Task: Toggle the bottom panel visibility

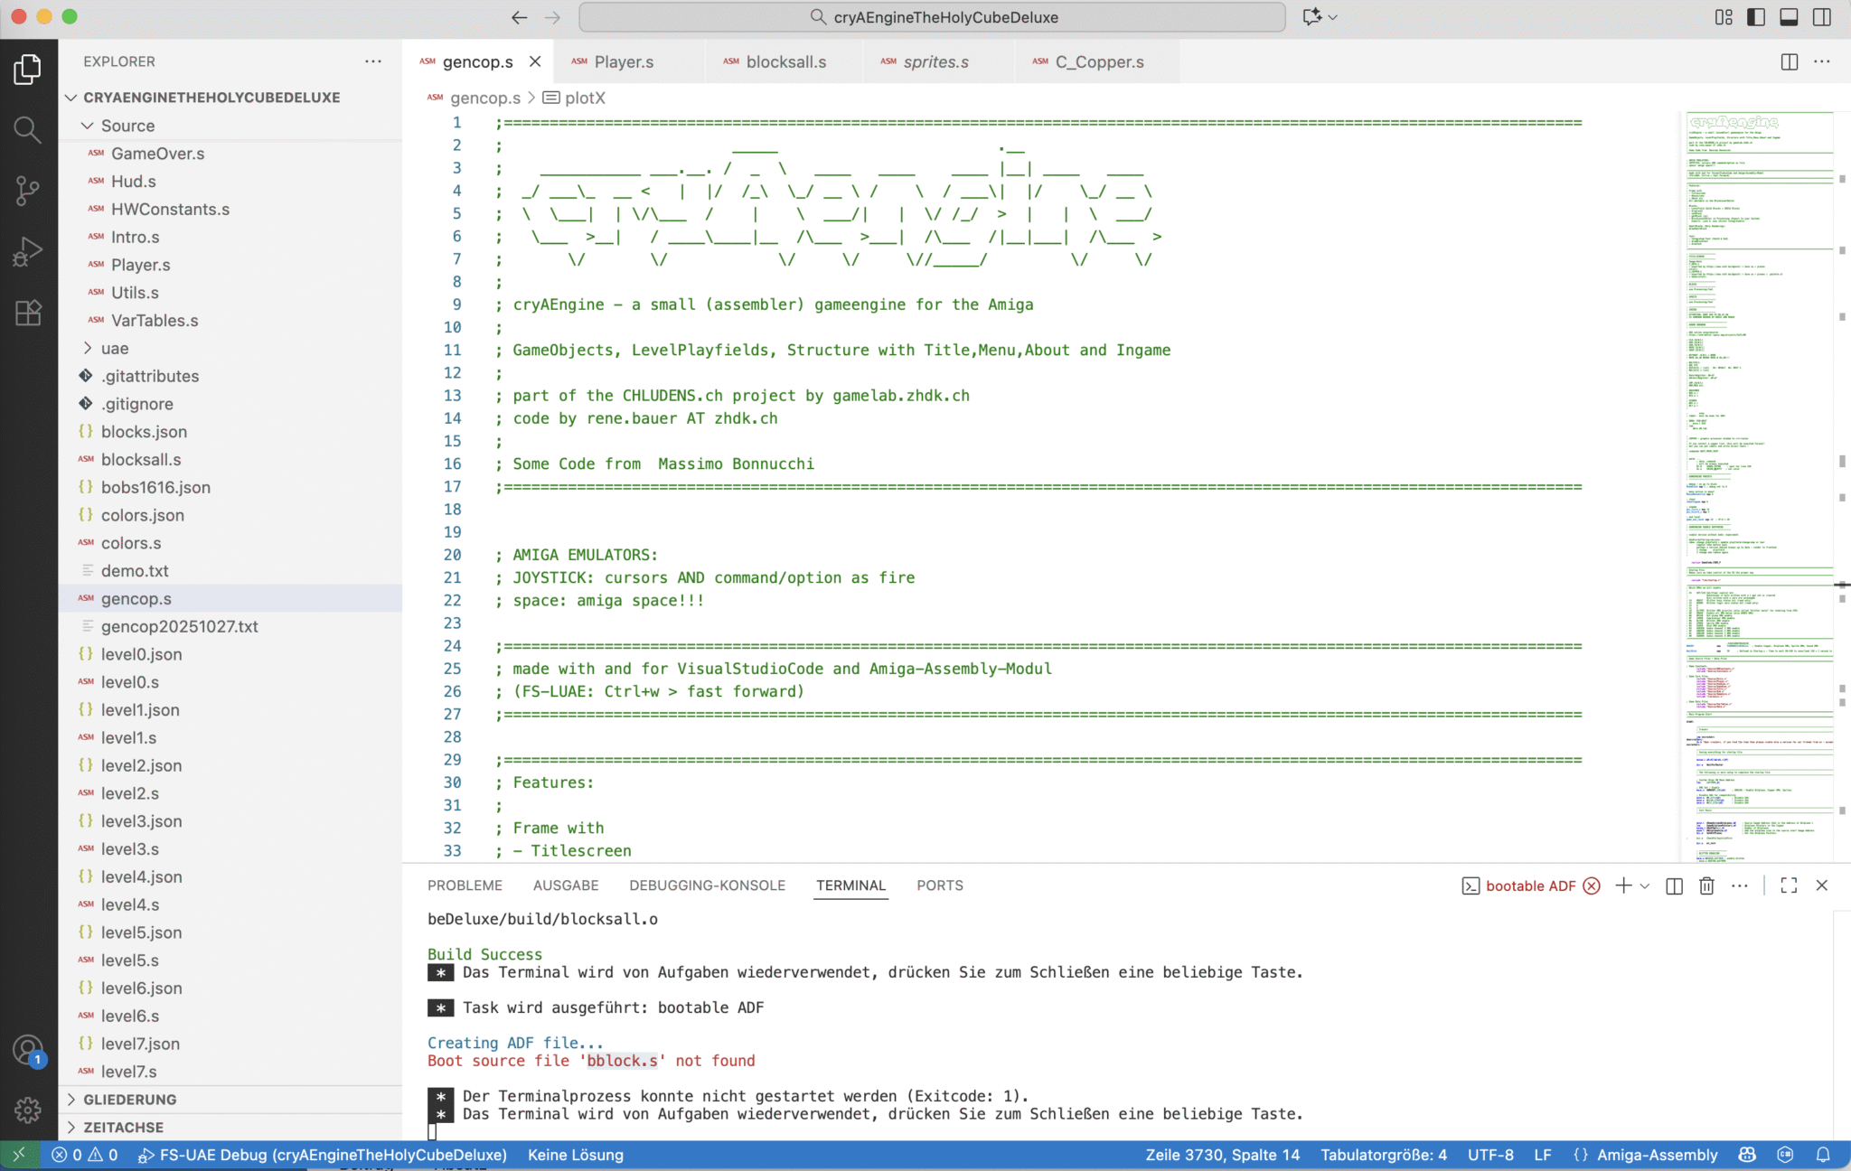Action: pyautogui.click(x=1789, y=17)
